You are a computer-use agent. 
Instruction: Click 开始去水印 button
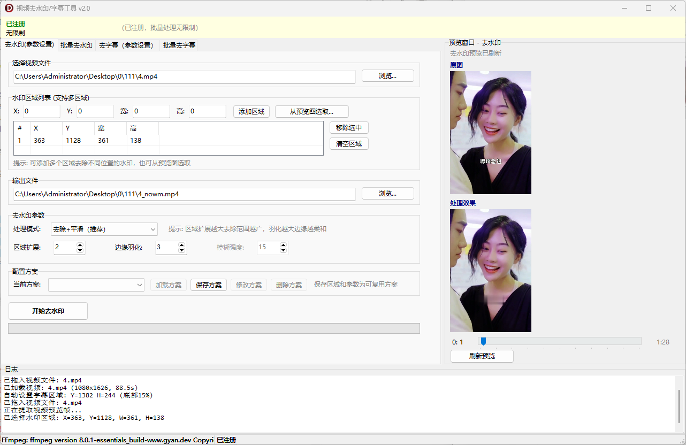48,311
